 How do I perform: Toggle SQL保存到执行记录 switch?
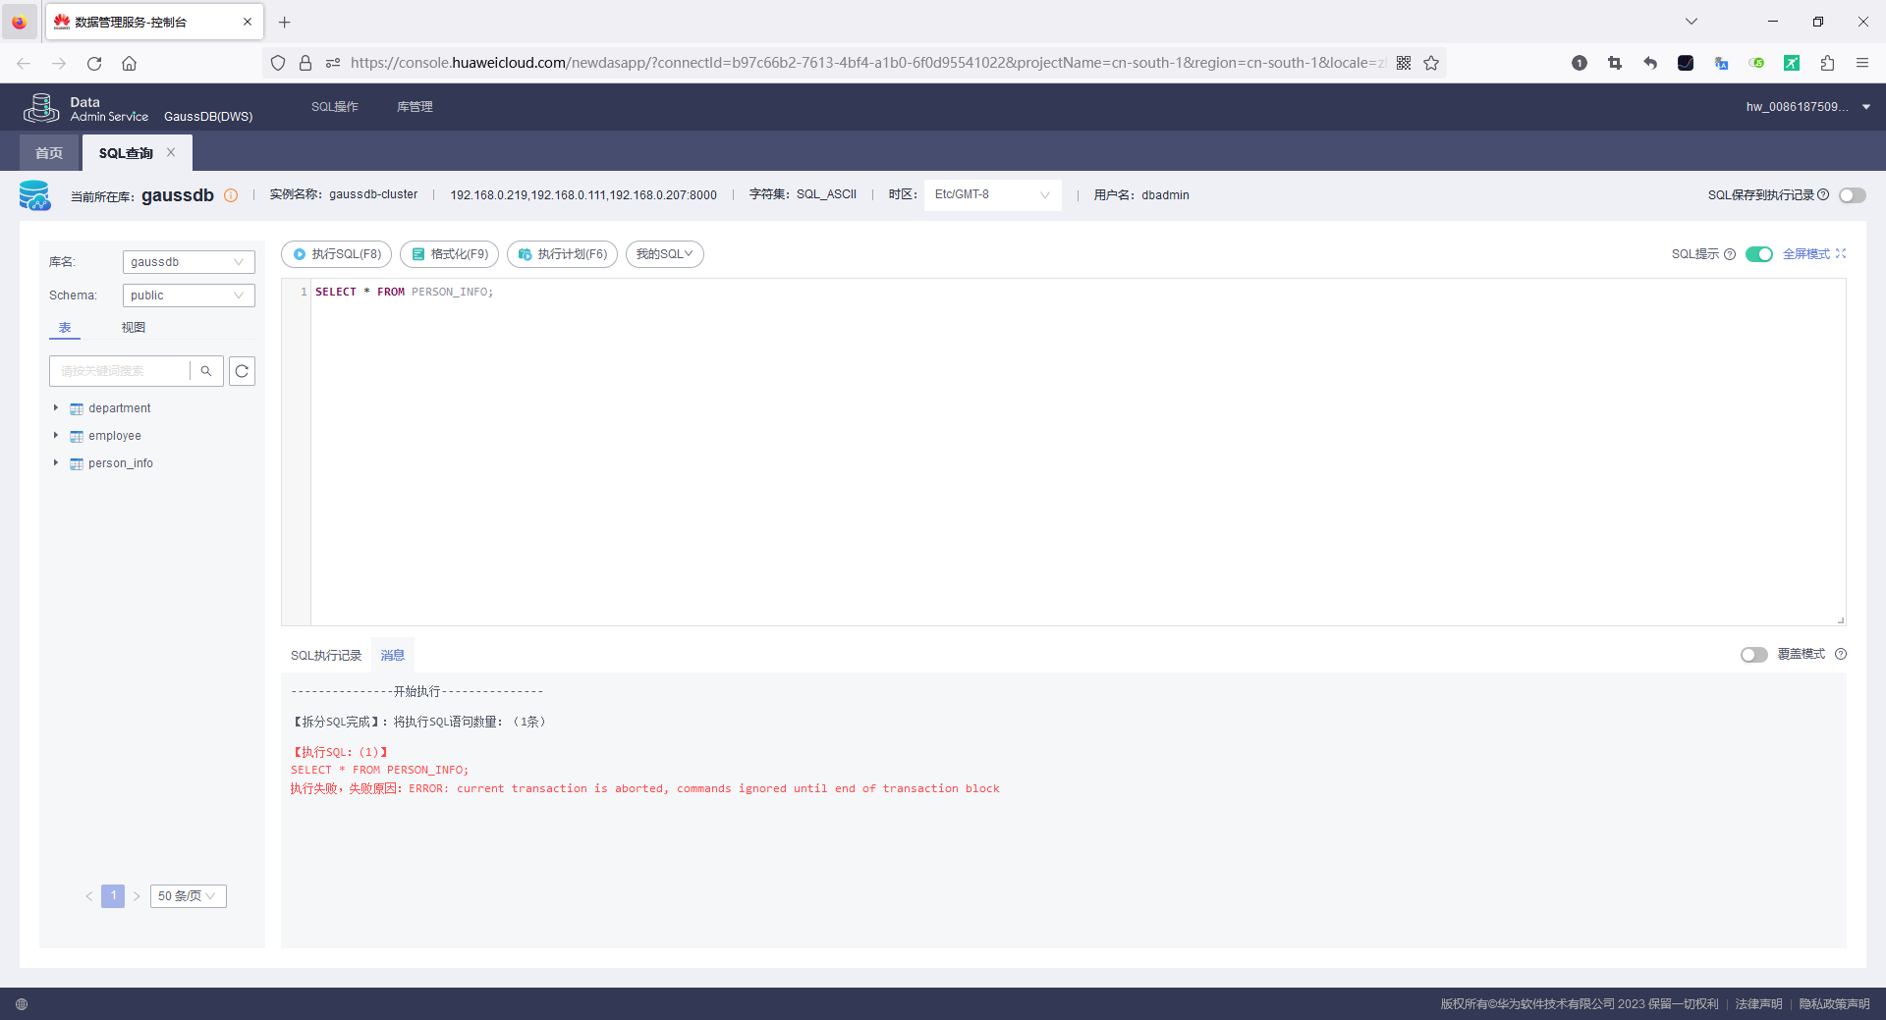point(1853,195)
